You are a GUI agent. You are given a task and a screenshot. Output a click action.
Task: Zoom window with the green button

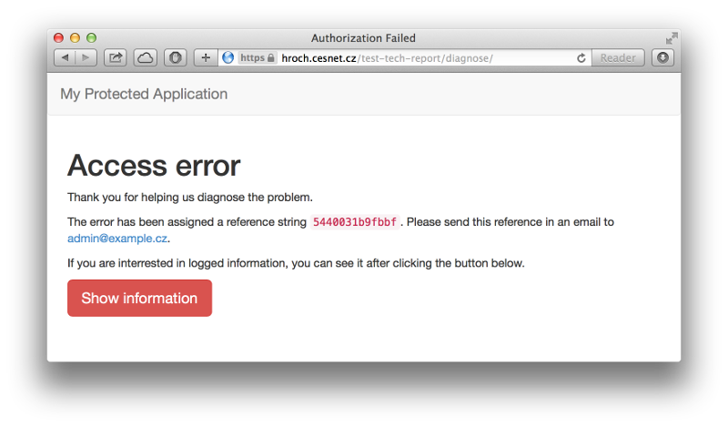(92, 37)
